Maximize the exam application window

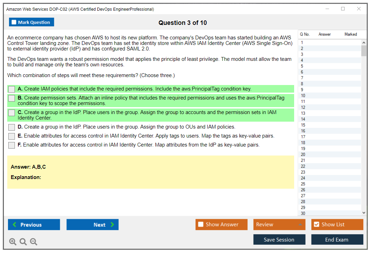(343, 9)
